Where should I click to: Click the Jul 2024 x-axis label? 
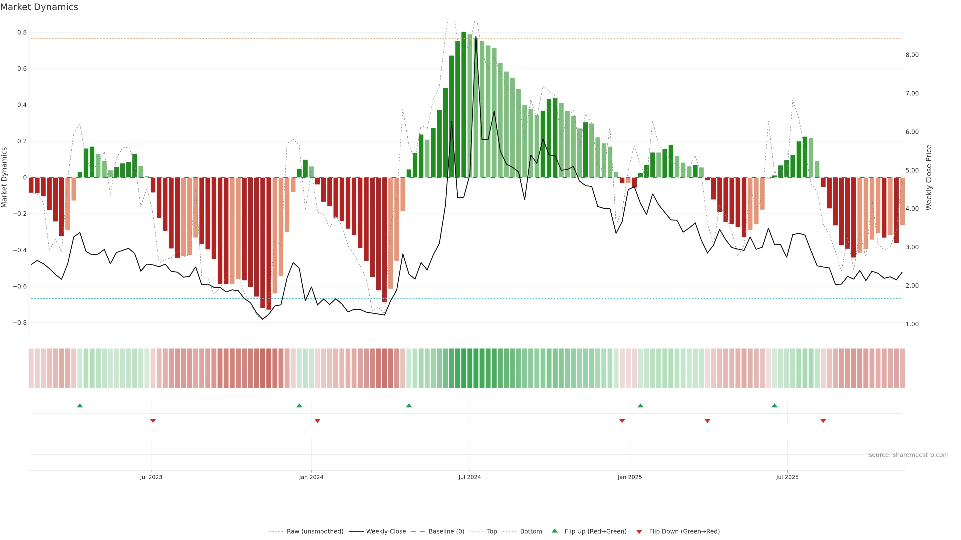tap(470, 477)
